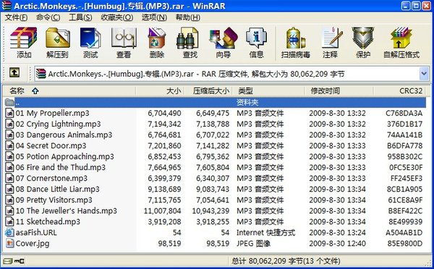Select 10 The Jeweller's Hands.mp3 file name
This screenshot has width=434, height=269.
click(x=67, y=210)
